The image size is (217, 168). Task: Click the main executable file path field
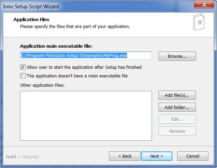coord(86,56)
